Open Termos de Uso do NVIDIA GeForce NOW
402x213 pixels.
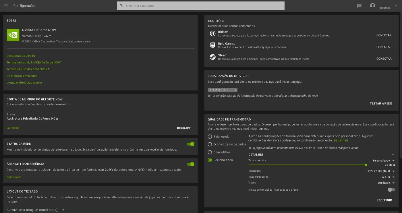pos(34,62)
